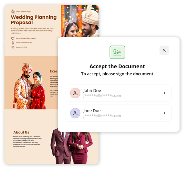Expand John Doe signer chevron

[164, 93]
